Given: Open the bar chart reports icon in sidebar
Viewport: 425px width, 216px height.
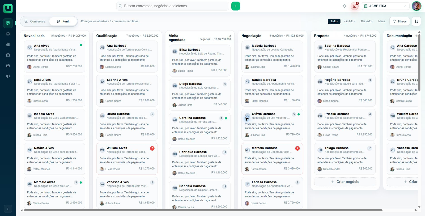Looking at the screenshot, I should click(x=8, y=44).
